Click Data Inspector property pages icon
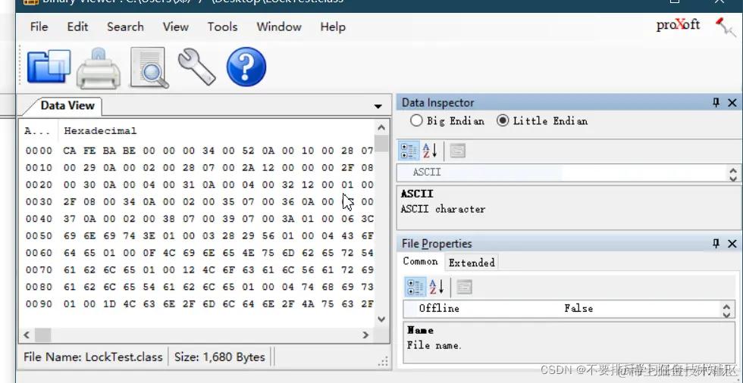 pyautogui.click(x=457, y=151)
